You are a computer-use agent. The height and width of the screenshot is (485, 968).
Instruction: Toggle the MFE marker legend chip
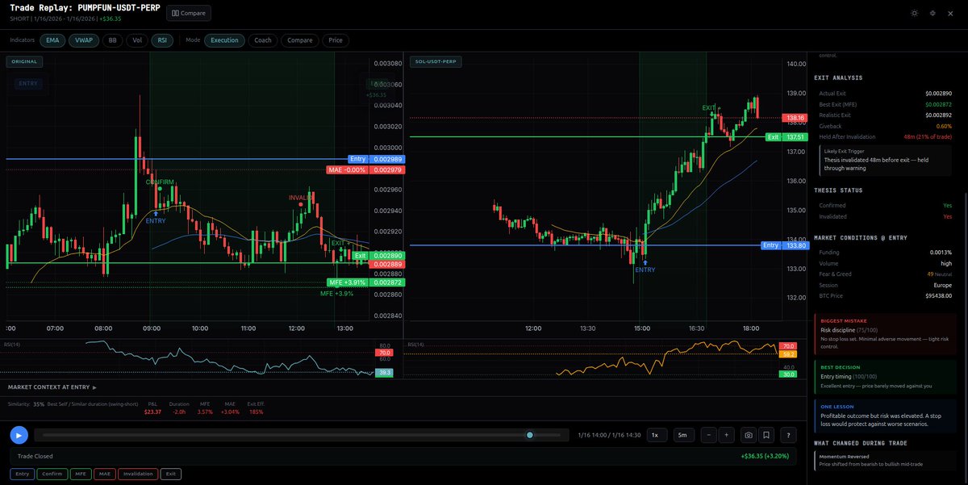click(80, 475)
